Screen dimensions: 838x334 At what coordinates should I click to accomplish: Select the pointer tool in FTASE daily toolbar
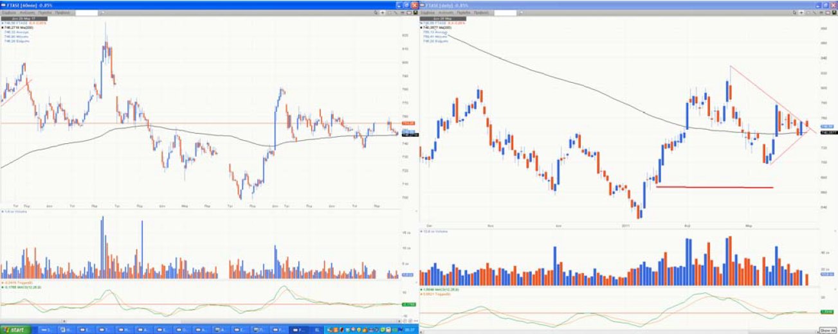[796, 12]
